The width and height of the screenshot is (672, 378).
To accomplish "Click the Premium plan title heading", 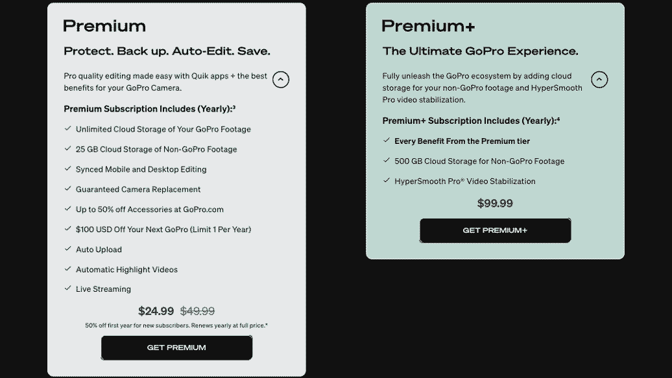I will [104, 26].
